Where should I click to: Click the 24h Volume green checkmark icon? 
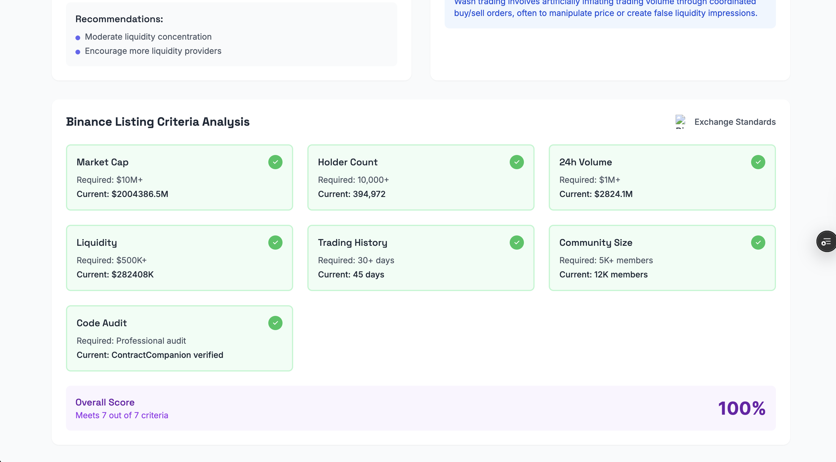[x=758, y=162]
